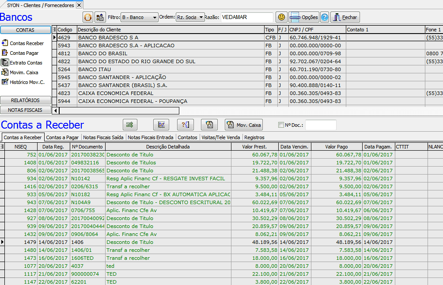Open the Ordem dropdown showing Rz. Social
The image size is (443, 285).
coord(190,17)
